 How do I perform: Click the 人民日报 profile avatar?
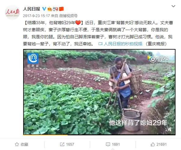(x=12, y=13)
